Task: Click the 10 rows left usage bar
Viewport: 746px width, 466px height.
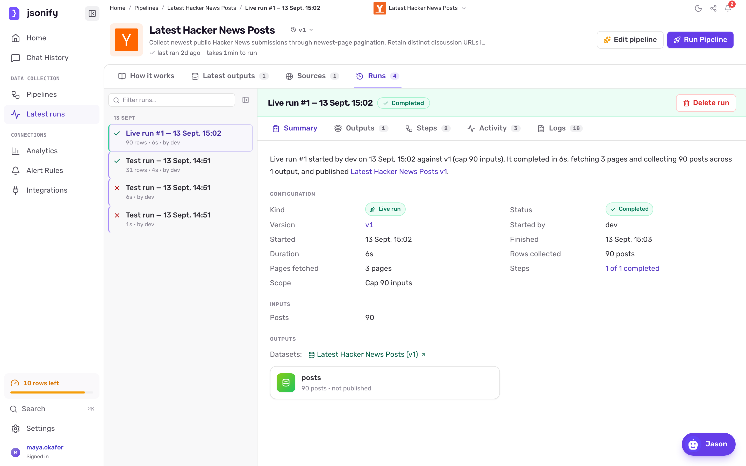Action: click(x=52, y=386)
